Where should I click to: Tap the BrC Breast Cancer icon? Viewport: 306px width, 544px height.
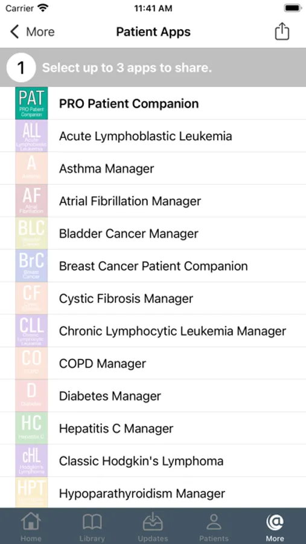click(31, 266)
